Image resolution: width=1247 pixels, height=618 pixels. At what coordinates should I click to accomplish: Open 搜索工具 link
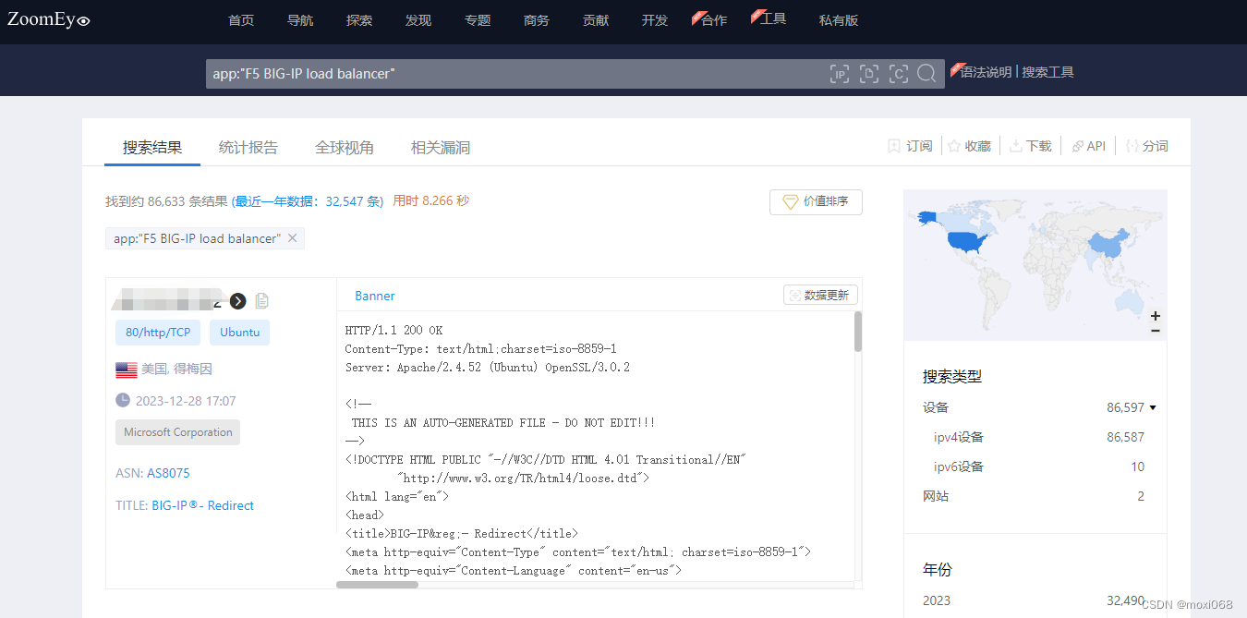pos(1047,72)
